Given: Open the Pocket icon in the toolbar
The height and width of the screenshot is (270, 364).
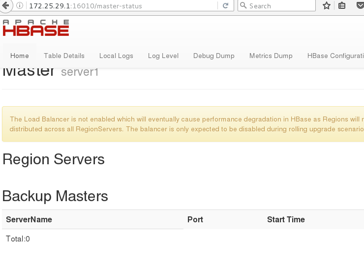Looking at the screenshot, I should (x=360, y=5).
